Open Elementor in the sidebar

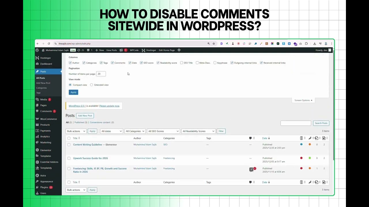[46, 150]
